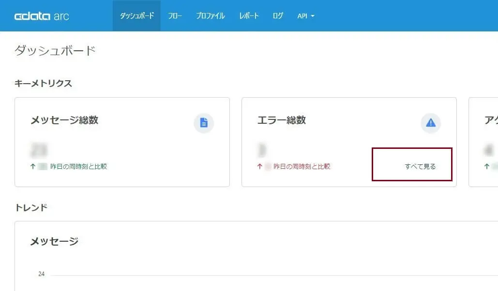This screenshot has height=291, width=498.
Task: Click the エラー総数 card title
Action: [x=282, y=120]
